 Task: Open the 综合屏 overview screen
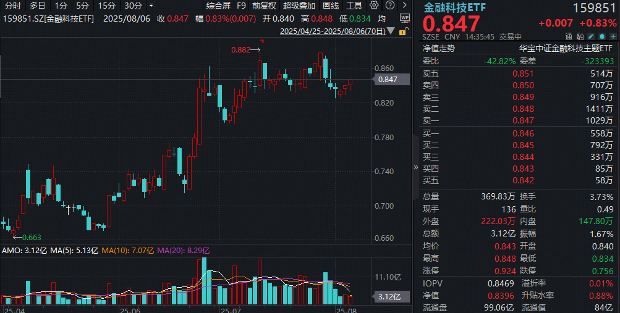pyautogui.click(x=218, y=6)
